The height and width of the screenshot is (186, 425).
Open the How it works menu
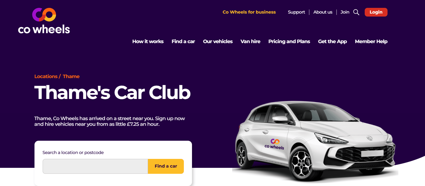coord(148,41)
